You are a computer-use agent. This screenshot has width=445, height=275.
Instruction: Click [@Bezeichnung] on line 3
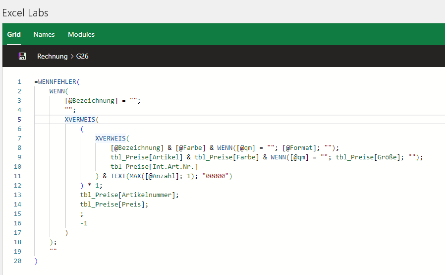click(95, 101)
